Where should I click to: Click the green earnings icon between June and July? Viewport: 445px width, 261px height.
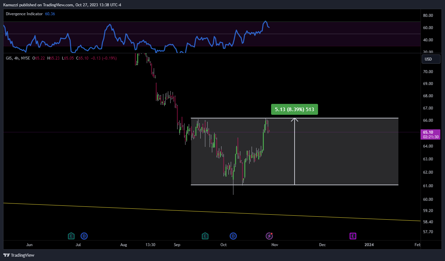coord(71,236)
